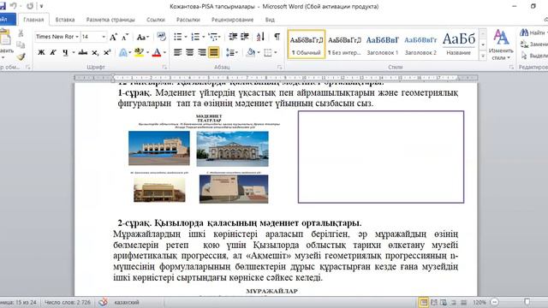Apply Название style

459,44
